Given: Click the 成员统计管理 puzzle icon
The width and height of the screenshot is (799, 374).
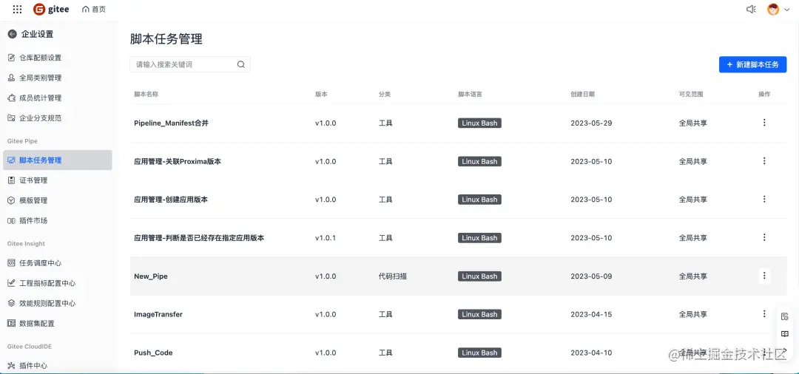Looking at the screenshot, I should pos(11,98).
